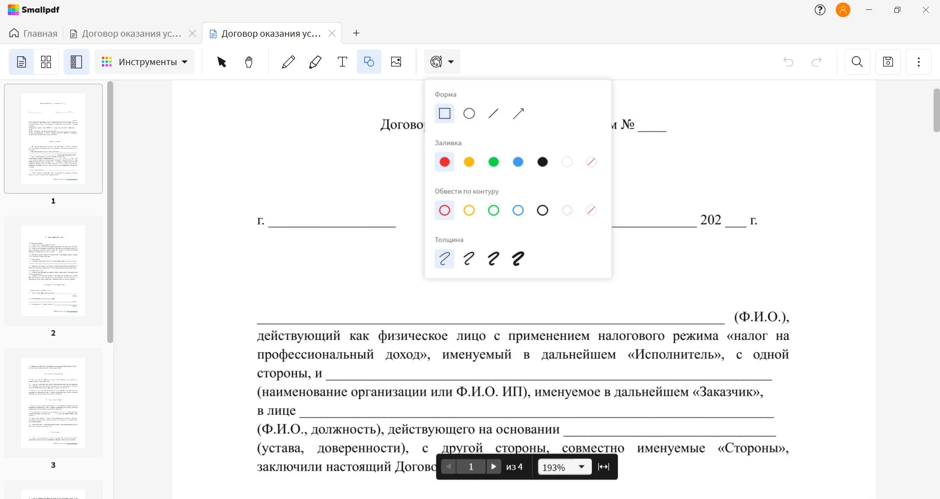Switch to the hand pan tool
940x499 pixels.
[249, 62]
